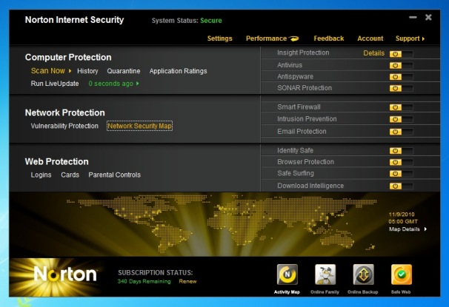View Insight Protection Details

click(x=373, y=53)
